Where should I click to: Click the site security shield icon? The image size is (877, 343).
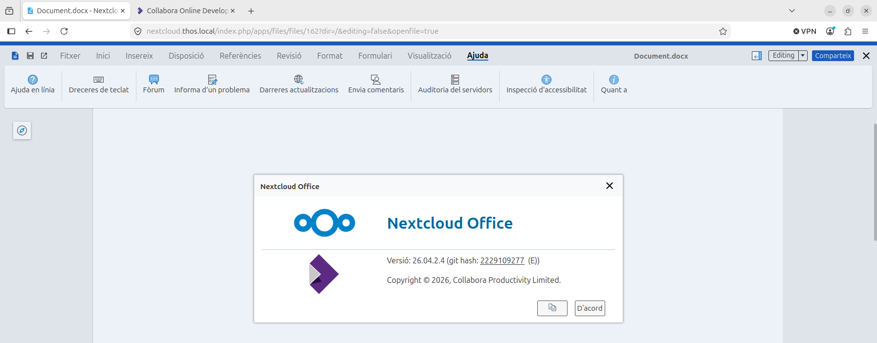138,31
